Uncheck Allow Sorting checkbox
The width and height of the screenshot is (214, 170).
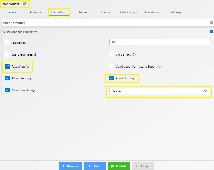(x=111, y=78)
